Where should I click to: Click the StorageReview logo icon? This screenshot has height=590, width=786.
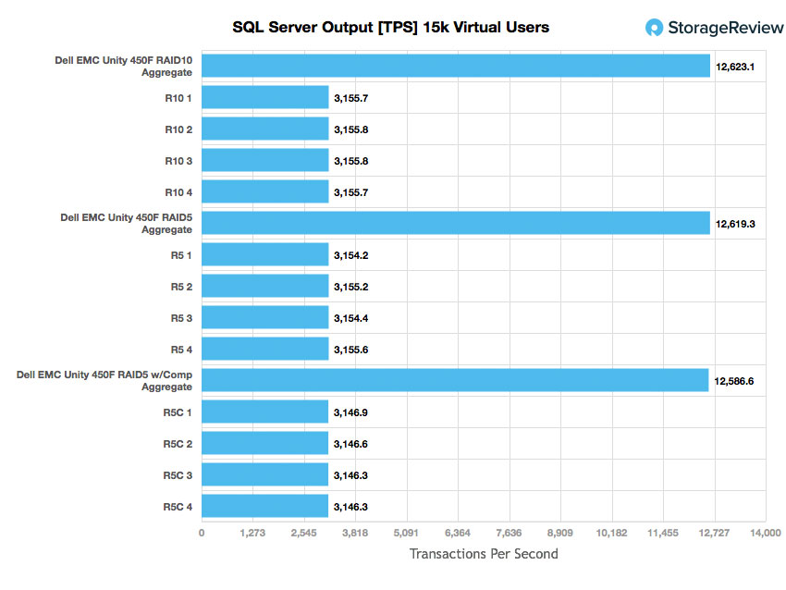(x=654, y=28)
